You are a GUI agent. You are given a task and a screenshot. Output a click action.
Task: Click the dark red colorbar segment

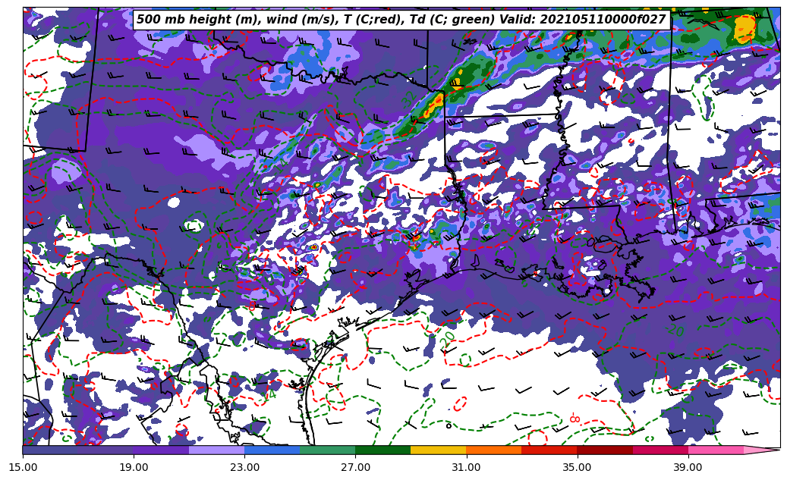[x=604, y=450]
